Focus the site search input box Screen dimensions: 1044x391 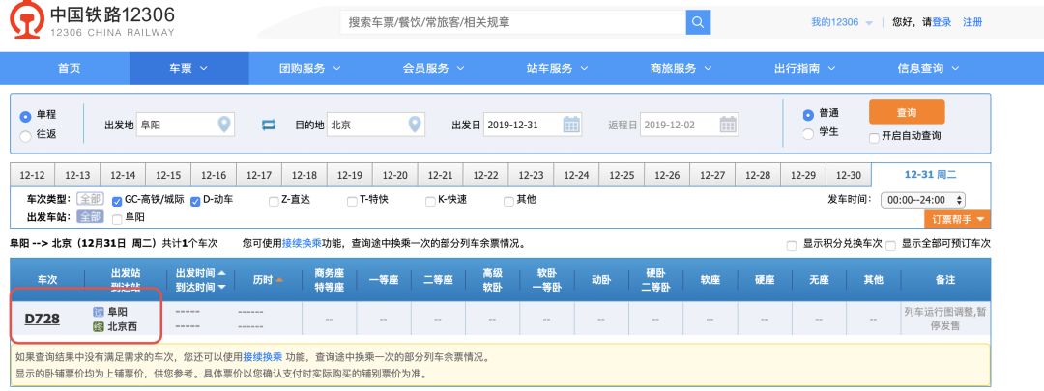(512, 22)
